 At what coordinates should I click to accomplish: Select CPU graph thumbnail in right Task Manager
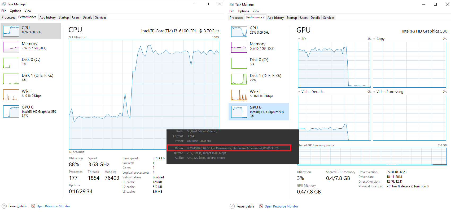(239, 31)
